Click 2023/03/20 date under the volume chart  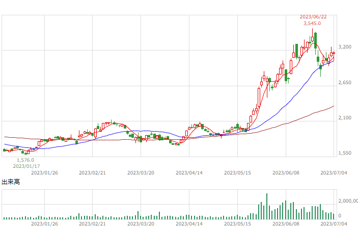click(141, 224)
